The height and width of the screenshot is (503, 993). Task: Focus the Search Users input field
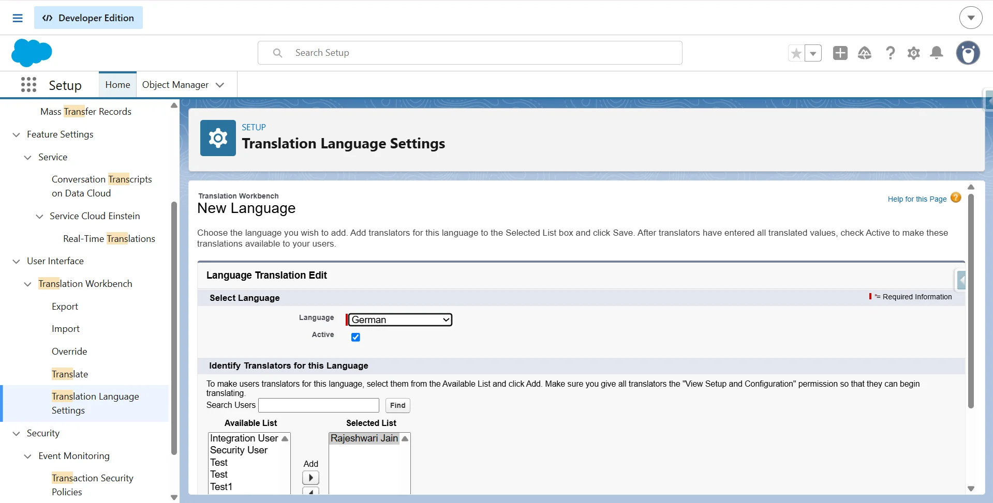click(319, 405)
